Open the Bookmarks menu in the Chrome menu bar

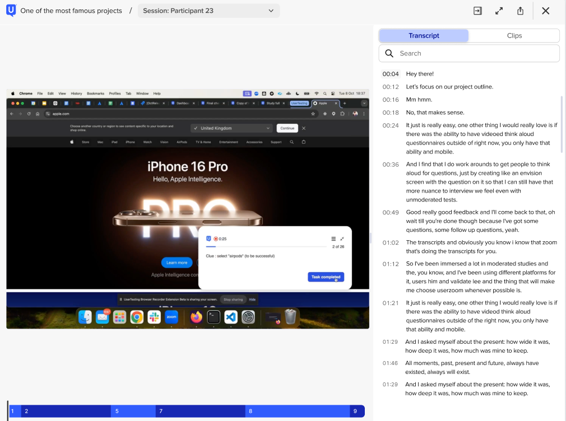point(95,93)
